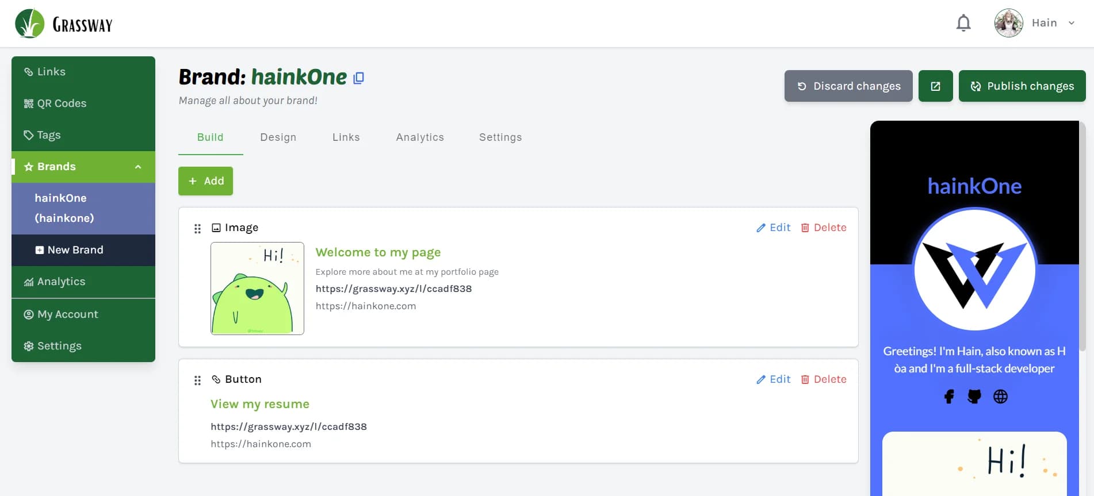1094x496 pixels.
Task: Click the notification bell icon
Action: click(x=963, y=24)
